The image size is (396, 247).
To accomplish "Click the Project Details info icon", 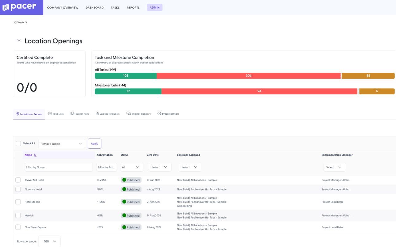I will 159,114.
